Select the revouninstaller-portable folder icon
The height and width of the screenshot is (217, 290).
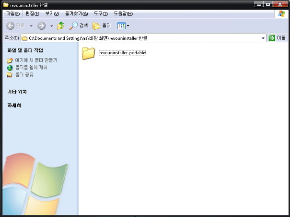88,53
